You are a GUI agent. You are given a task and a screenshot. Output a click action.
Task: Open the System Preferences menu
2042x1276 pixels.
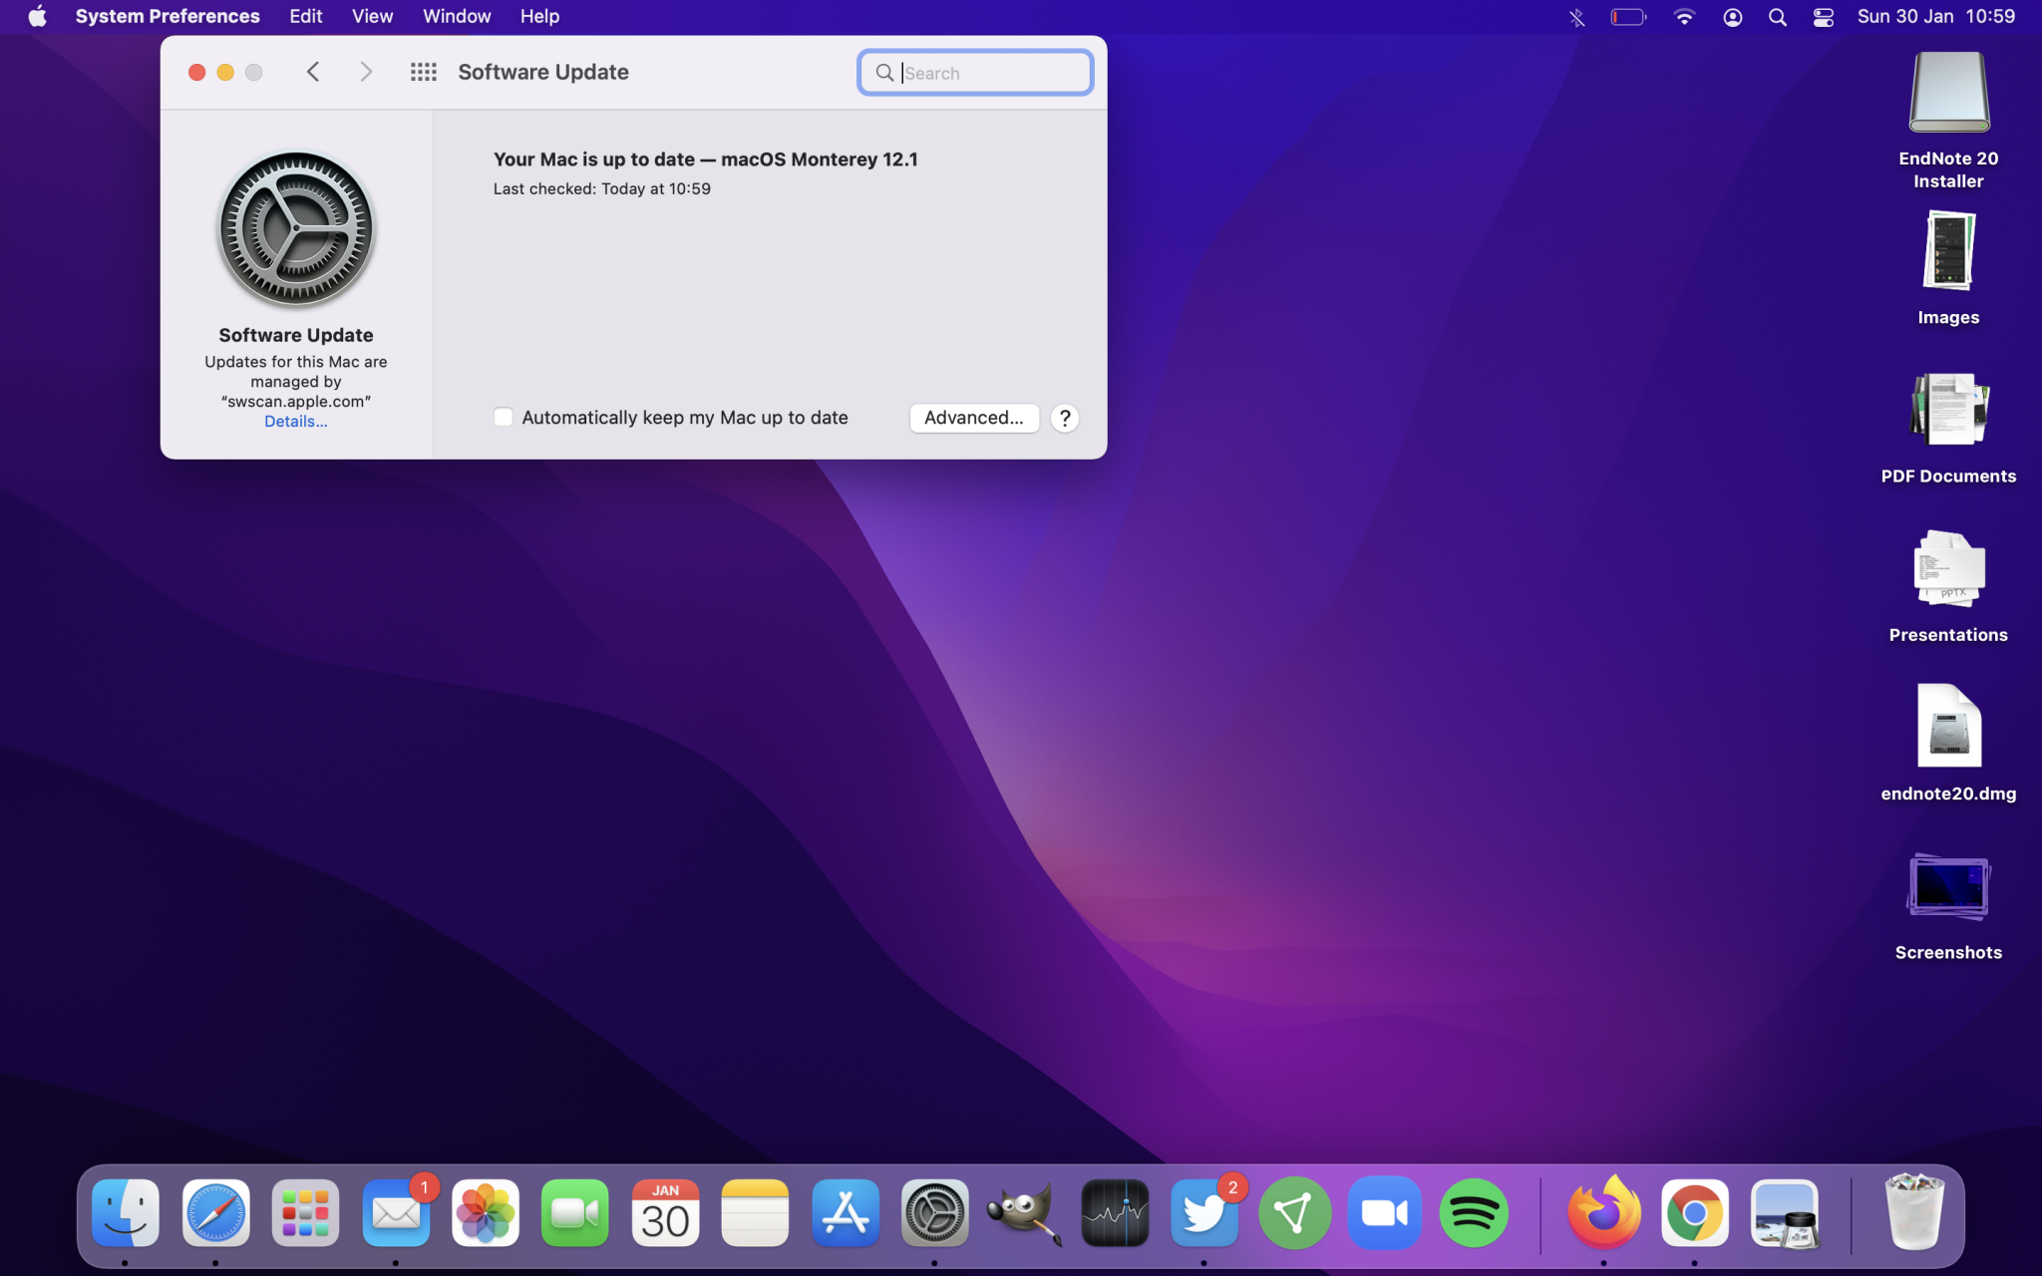click(x=166, y=16)
